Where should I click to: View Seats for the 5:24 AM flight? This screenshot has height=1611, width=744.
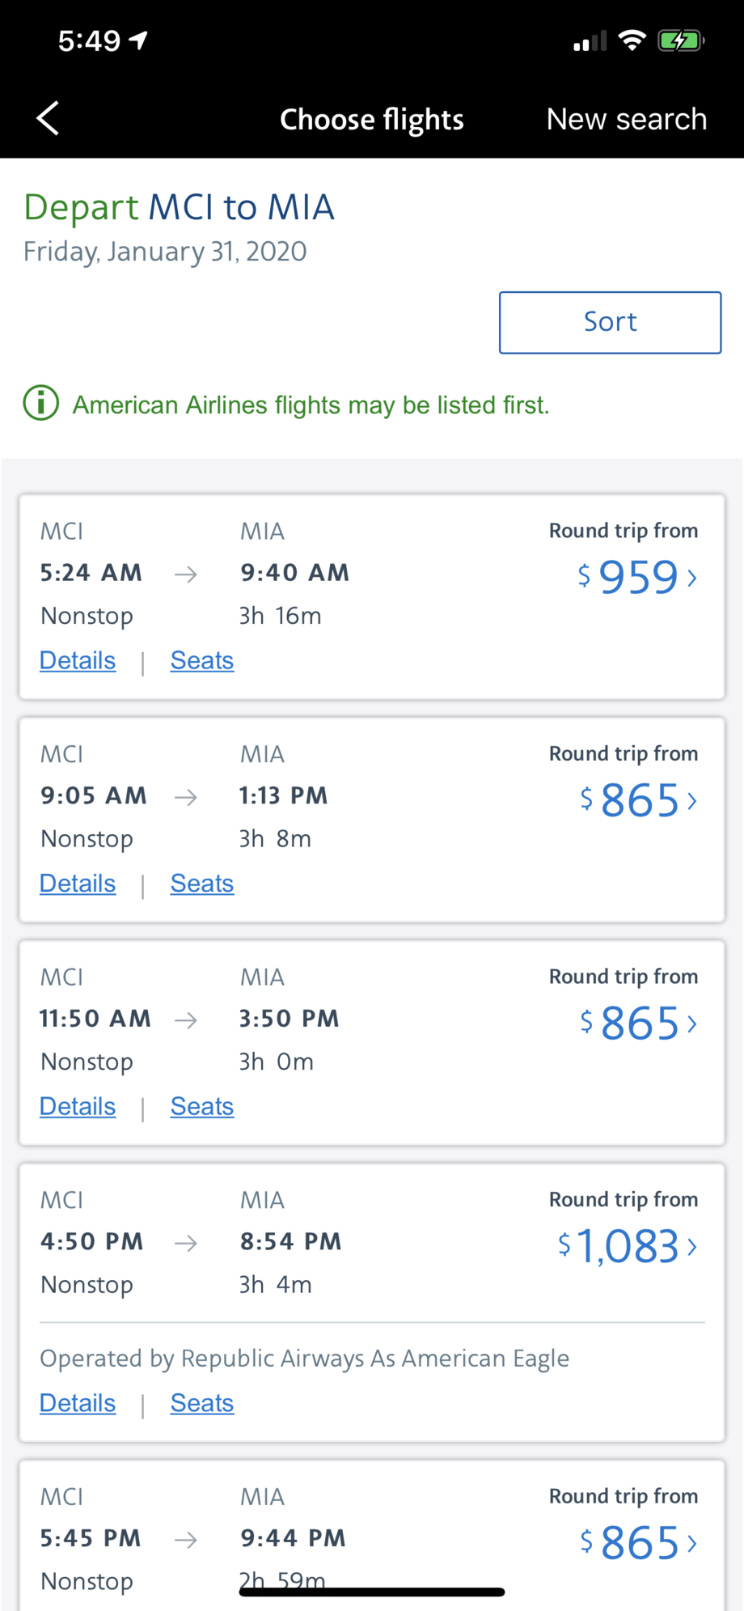tap(202, 661)
